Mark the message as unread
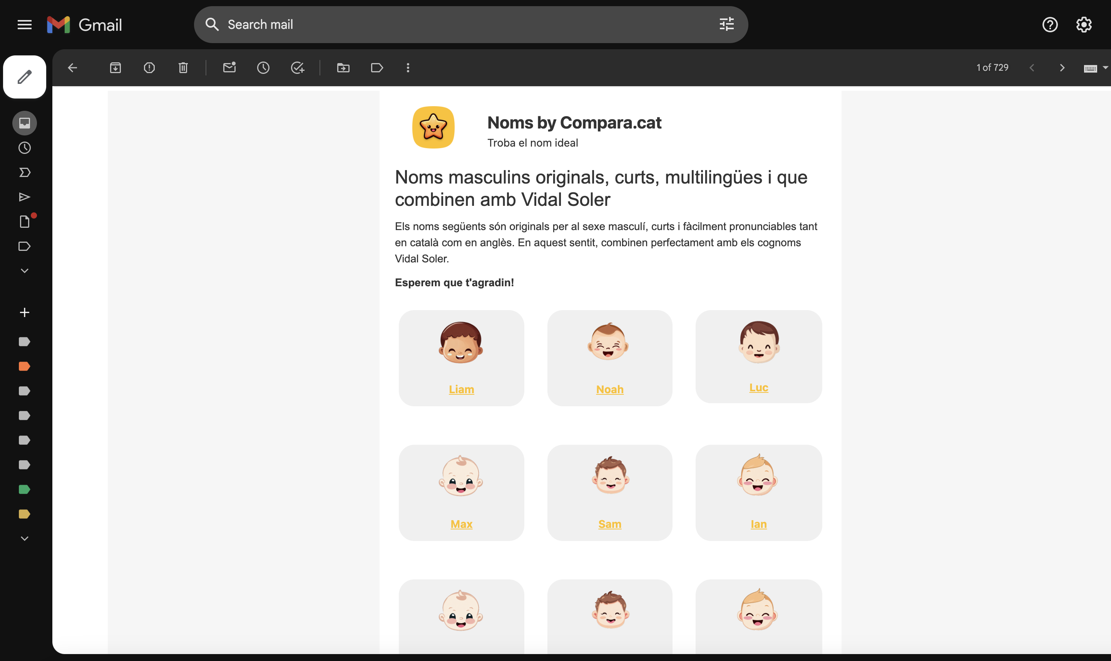This screenshot has height=661, width=1111. [229, 68]
